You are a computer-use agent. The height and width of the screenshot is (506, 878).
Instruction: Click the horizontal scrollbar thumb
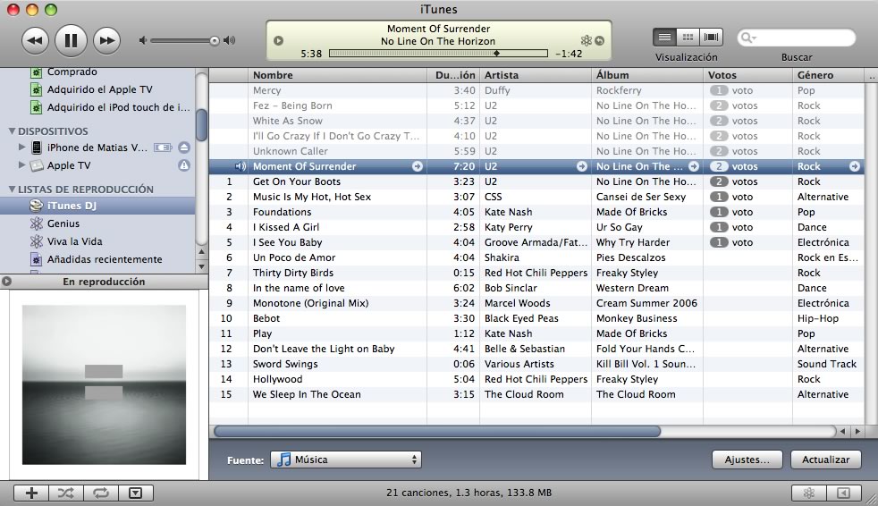pyautogui.click(x=437, y=431)
